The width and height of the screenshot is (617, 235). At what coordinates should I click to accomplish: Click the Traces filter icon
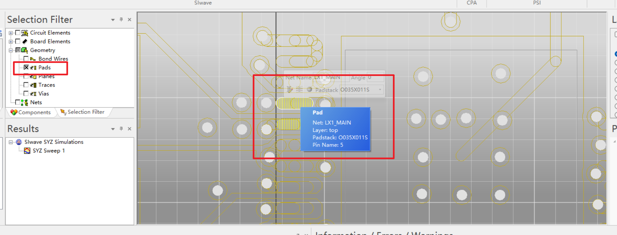pos(33,85)
